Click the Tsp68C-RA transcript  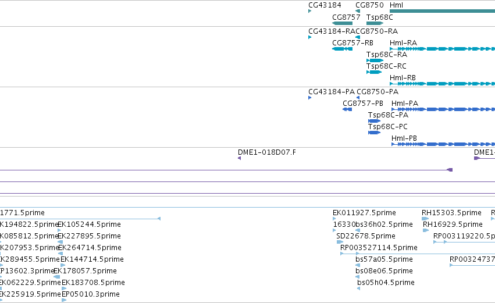pos(375,60)
